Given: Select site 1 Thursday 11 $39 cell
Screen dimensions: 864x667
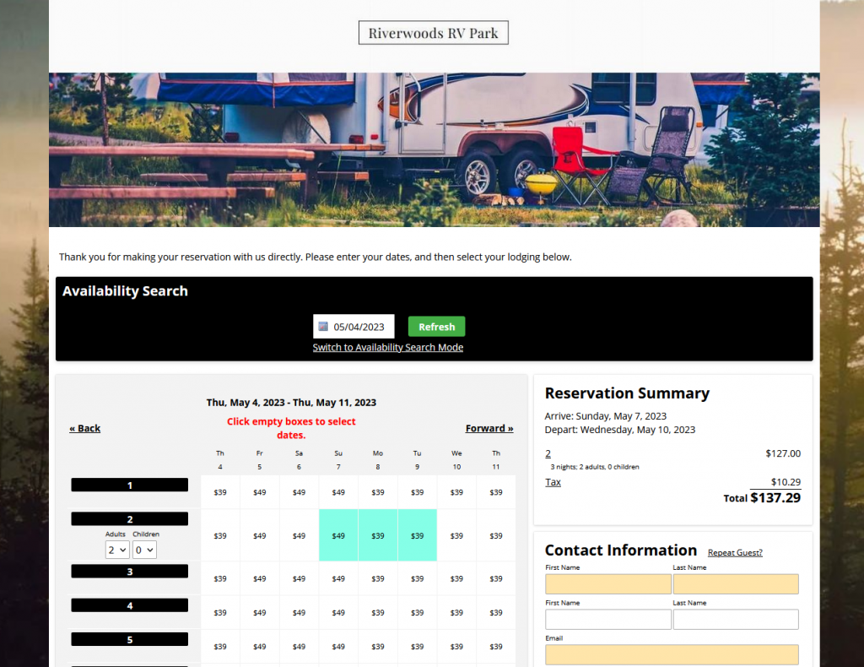Looking at the screenshot, I should click(x=496, y=491).
